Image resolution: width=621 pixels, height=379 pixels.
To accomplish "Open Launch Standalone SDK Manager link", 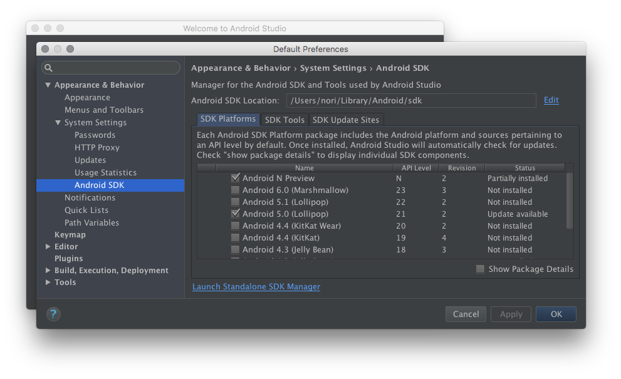I will click(256, 287).
